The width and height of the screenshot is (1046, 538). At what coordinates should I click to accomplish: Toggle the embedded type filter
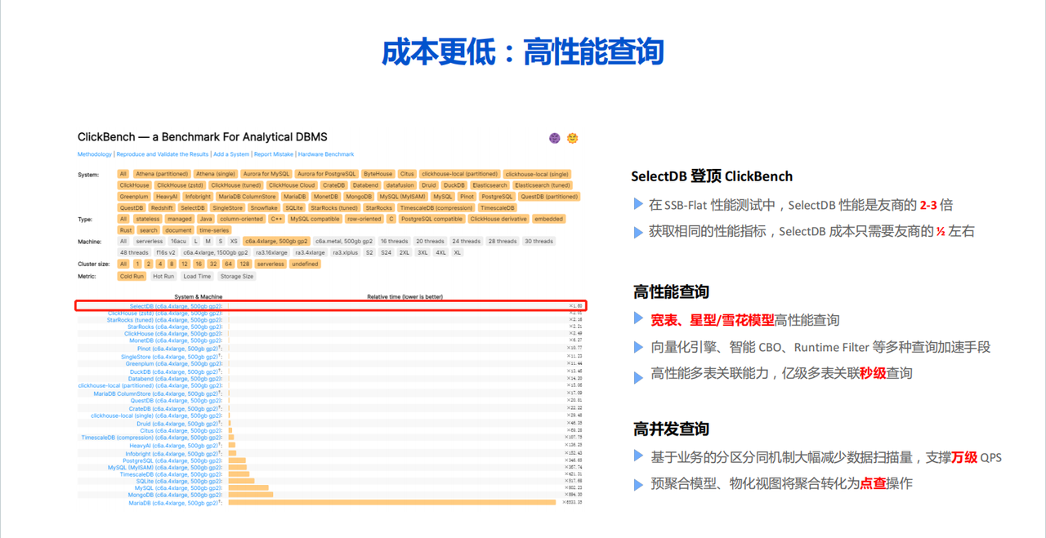(x=548, y=219)
